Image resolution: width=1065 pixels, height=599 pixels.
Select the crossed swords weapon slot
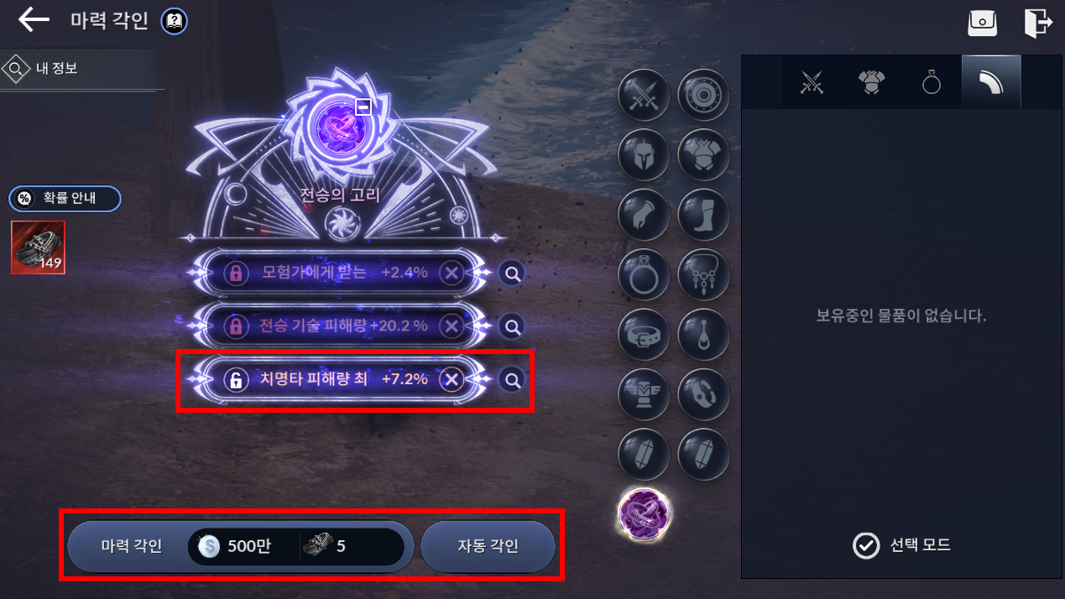point(644,95)
